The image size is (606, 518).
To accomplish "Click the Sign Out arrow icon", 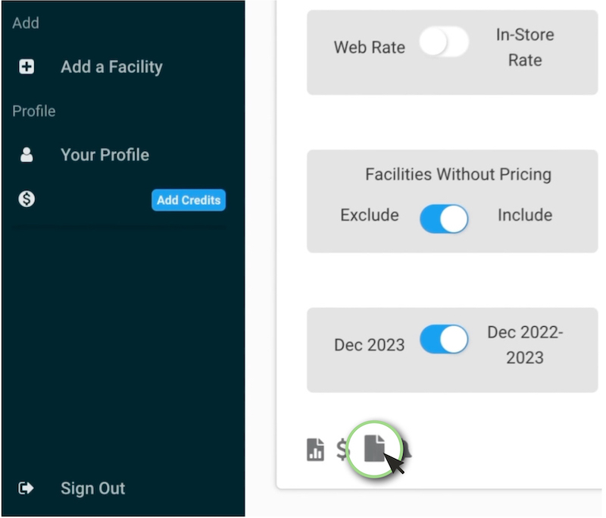I will coord(26,488).
